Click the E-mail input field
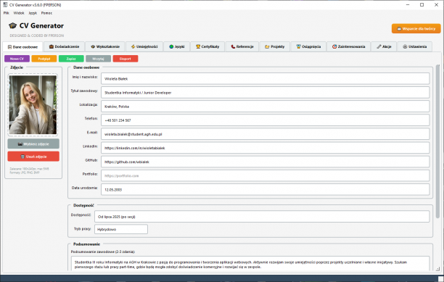The image size is (444, 282). coord(265,134)
